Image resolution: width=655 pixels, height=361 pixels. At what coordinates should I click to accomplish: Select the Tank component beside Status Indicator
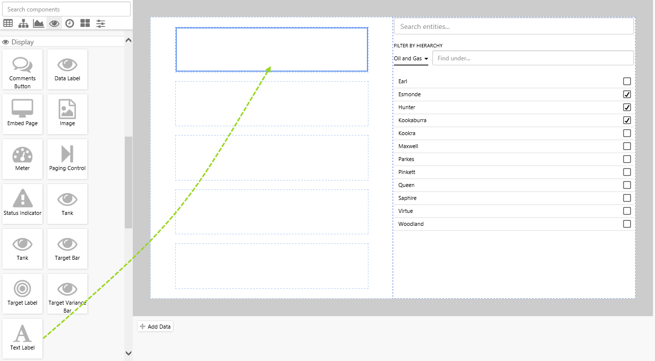click(x=67, y=204)
